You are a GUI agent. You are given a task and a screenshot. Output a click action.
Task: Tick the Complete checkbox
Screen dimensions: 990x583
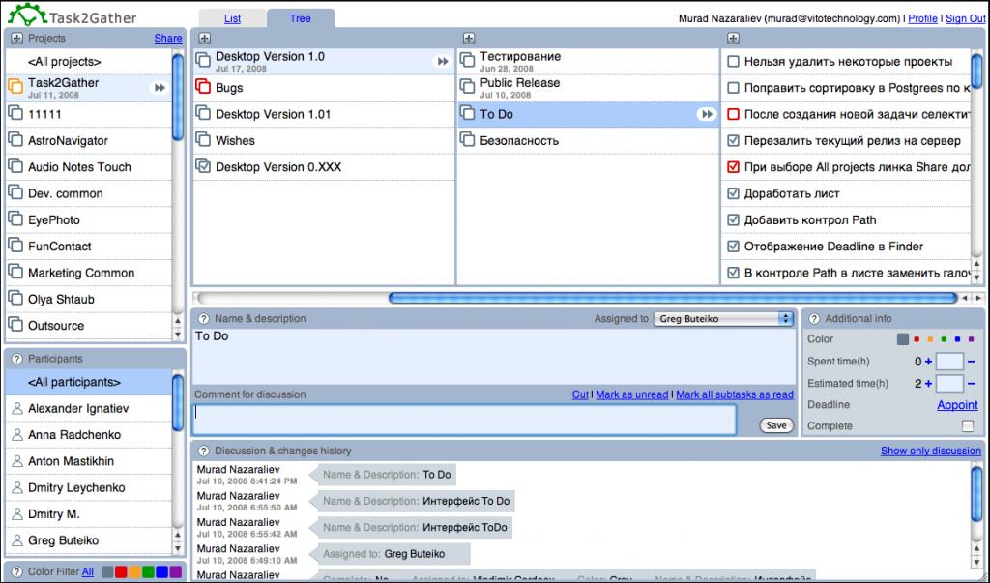pos(968,426)
